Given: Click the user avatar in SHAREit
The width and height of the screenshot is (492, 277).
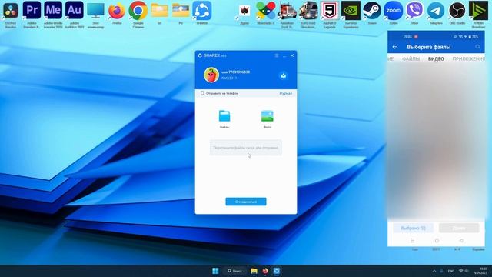Looking at the screenshot, I should 211,75.
